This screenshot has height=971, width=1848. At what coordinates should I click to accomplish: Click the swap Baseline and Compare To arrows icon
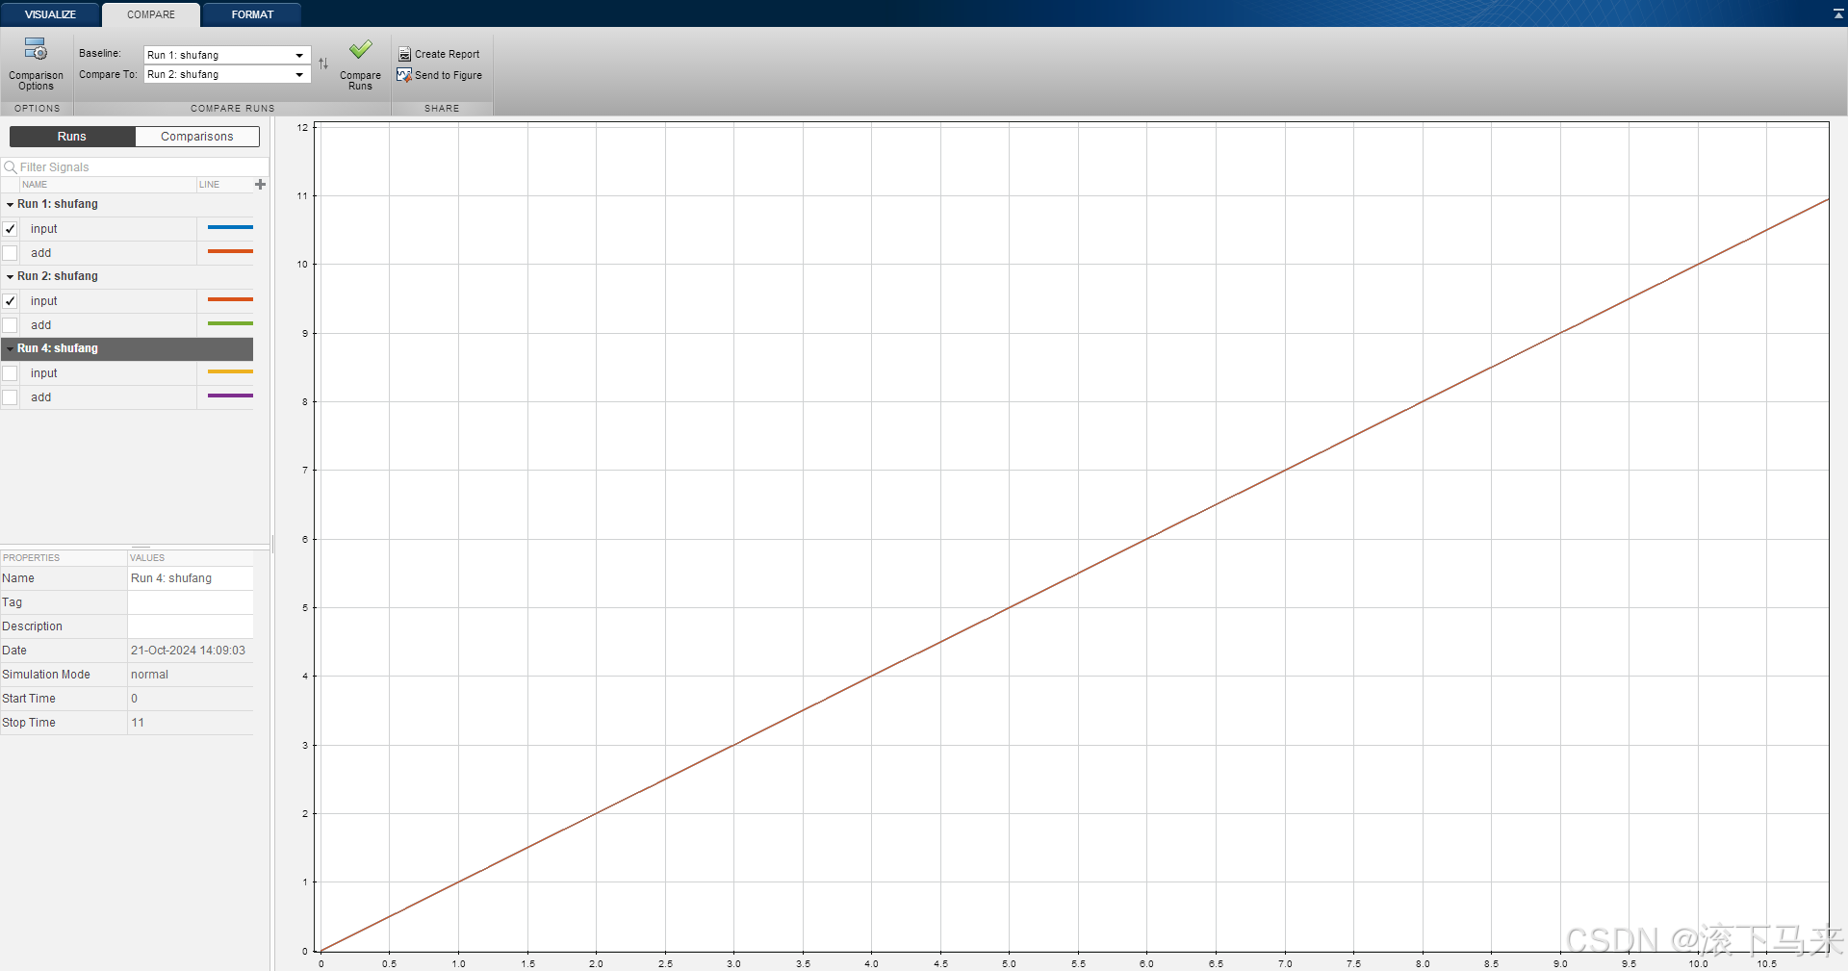[323, 64]
